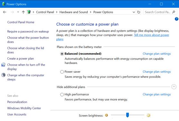Minimize the Power Options window
This screenshot has height=121, width=179.
[150, 4]
